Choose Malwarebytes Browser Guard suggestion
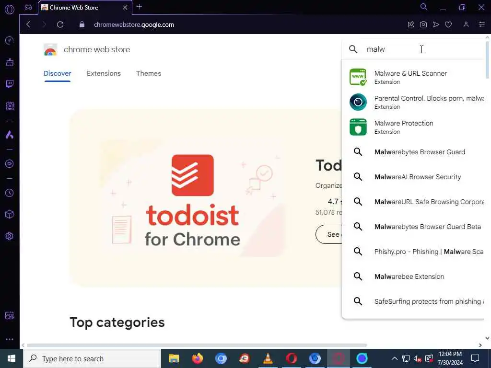 tap(413, 152)
